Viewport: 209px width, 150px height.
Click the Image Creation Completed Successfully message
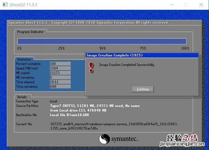pos(126,65)
